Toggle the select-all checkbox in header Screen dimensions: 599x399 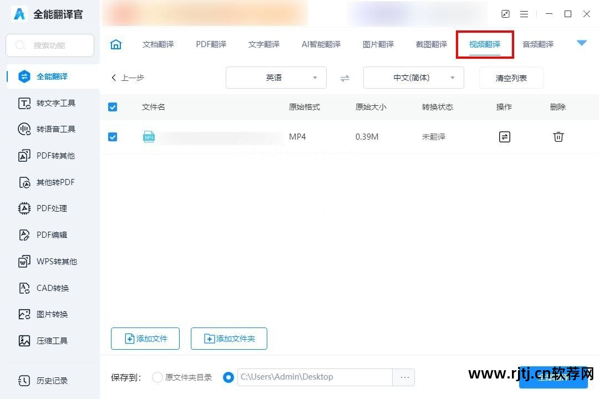pyautogui.click(x=113, y=107)
